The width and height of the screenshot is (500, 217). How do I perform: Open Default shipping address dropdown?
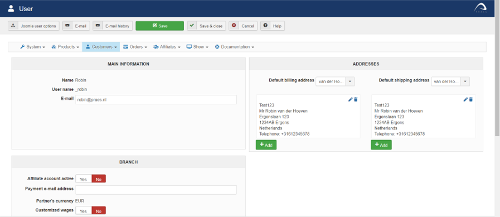point(450,81)
